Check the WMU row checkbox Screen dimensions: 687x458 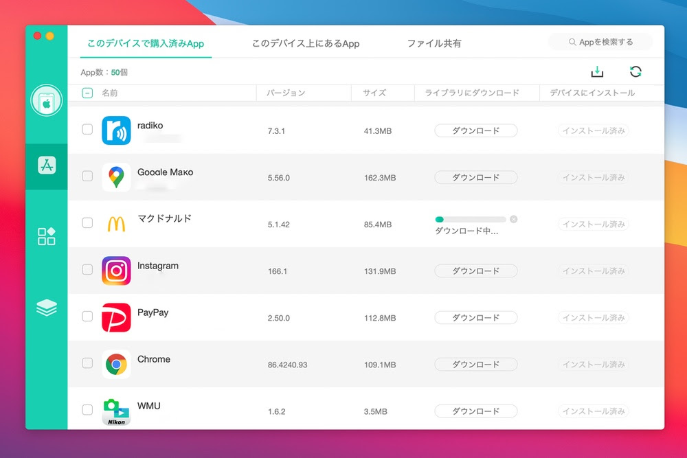coord(87,410)
